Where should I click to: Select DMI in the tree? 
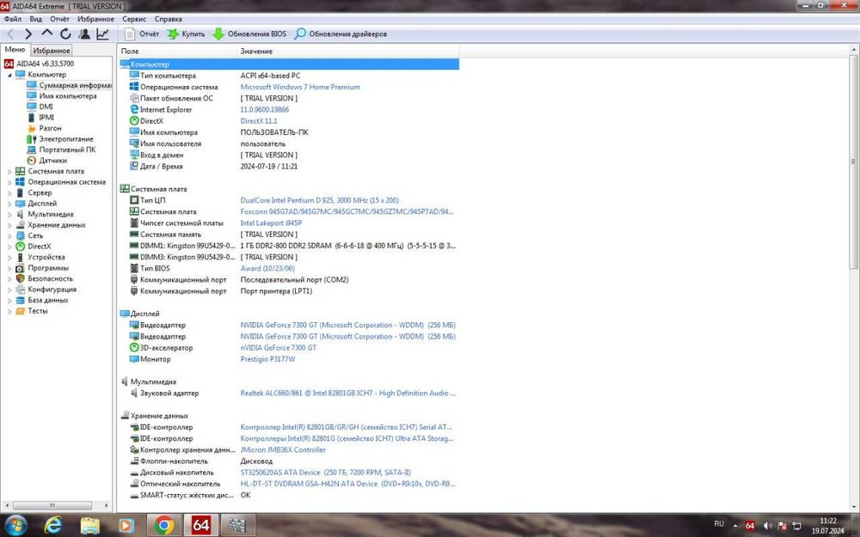46,107
